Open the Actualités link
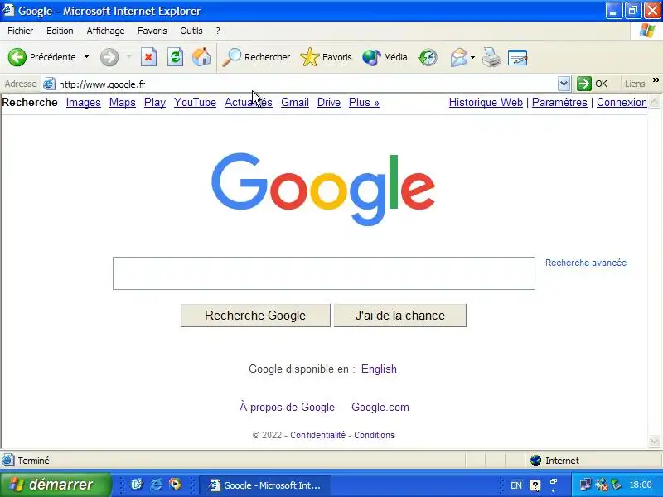Screen dimensions: 663x497 click(248, 102)
